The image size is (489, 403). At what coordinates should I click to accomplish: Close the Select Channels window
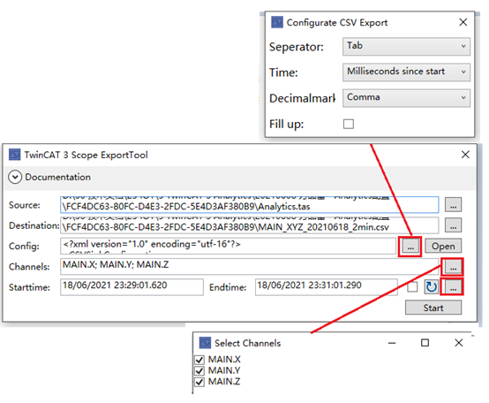point(458,343)
